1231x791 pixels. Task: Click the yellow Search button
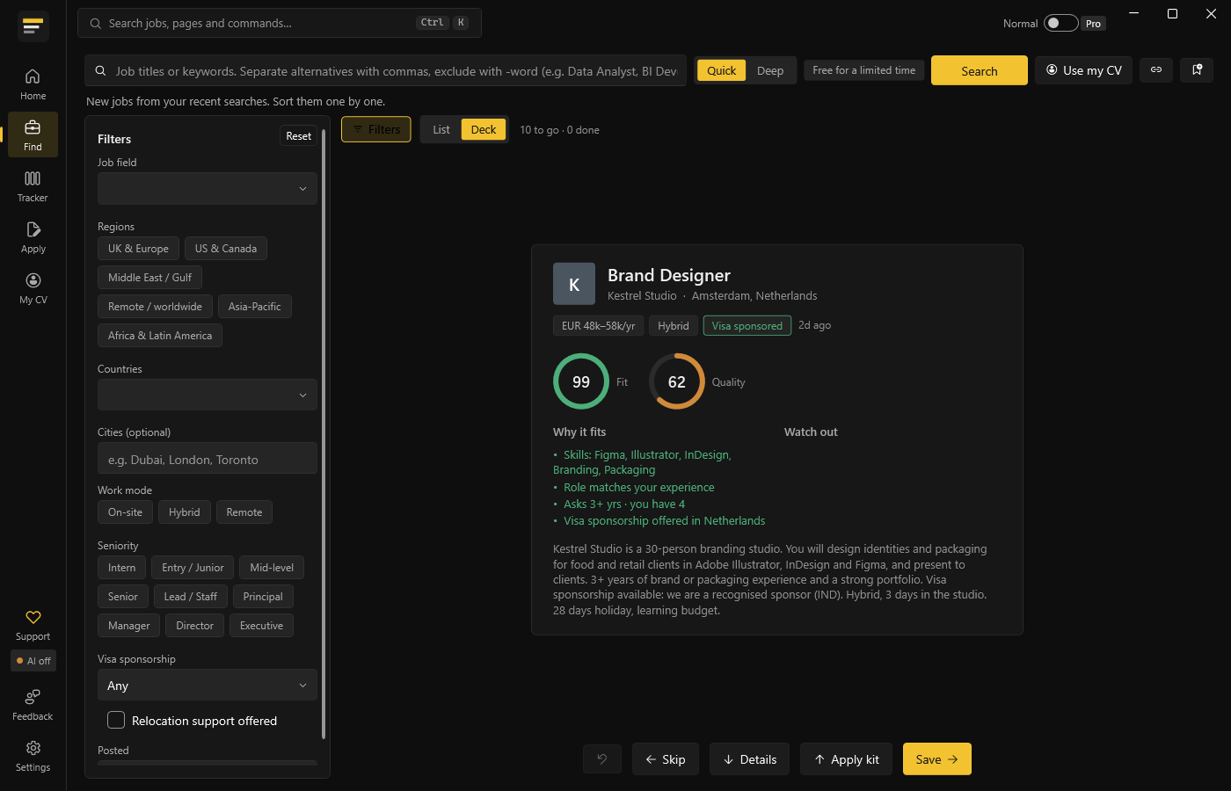[980, 70]
